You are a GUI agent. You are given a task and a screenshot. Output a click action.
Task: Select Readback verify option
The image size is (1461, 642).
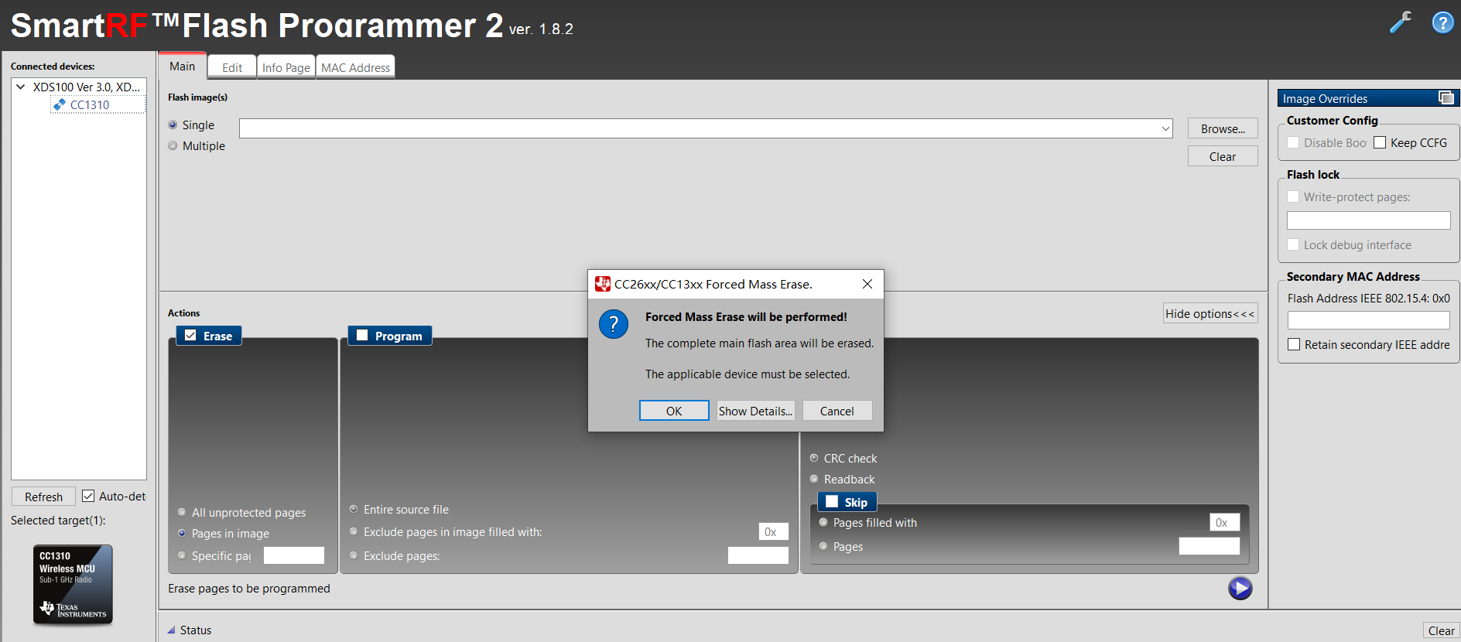click(814, 479)
